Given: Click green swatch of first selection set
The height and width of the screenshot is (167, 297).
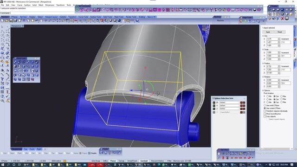Looking at the screenshot, I should coord(214,103).
